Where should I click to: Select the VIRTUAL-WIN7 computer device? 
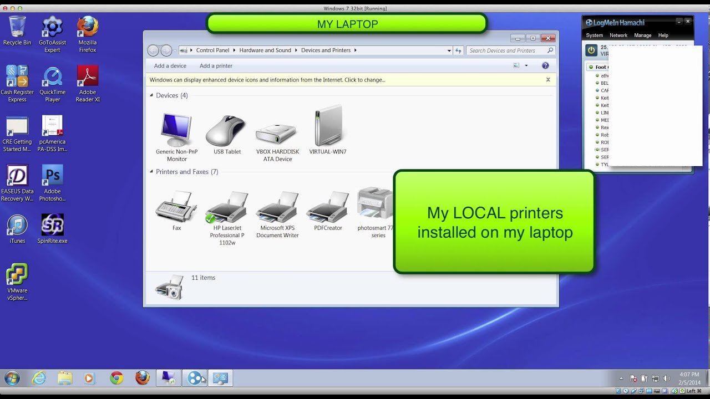(328, 130)
